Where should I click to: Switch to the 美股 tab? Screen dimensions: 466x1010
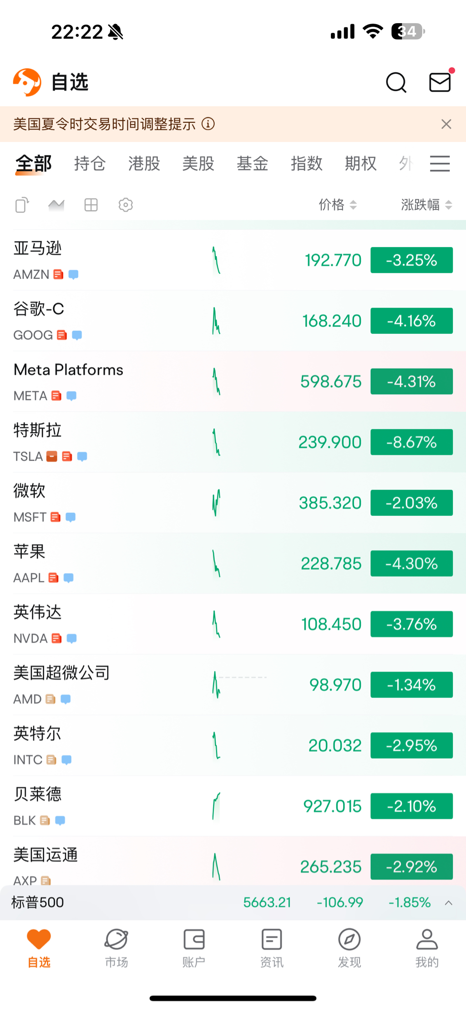click(198, 163)
